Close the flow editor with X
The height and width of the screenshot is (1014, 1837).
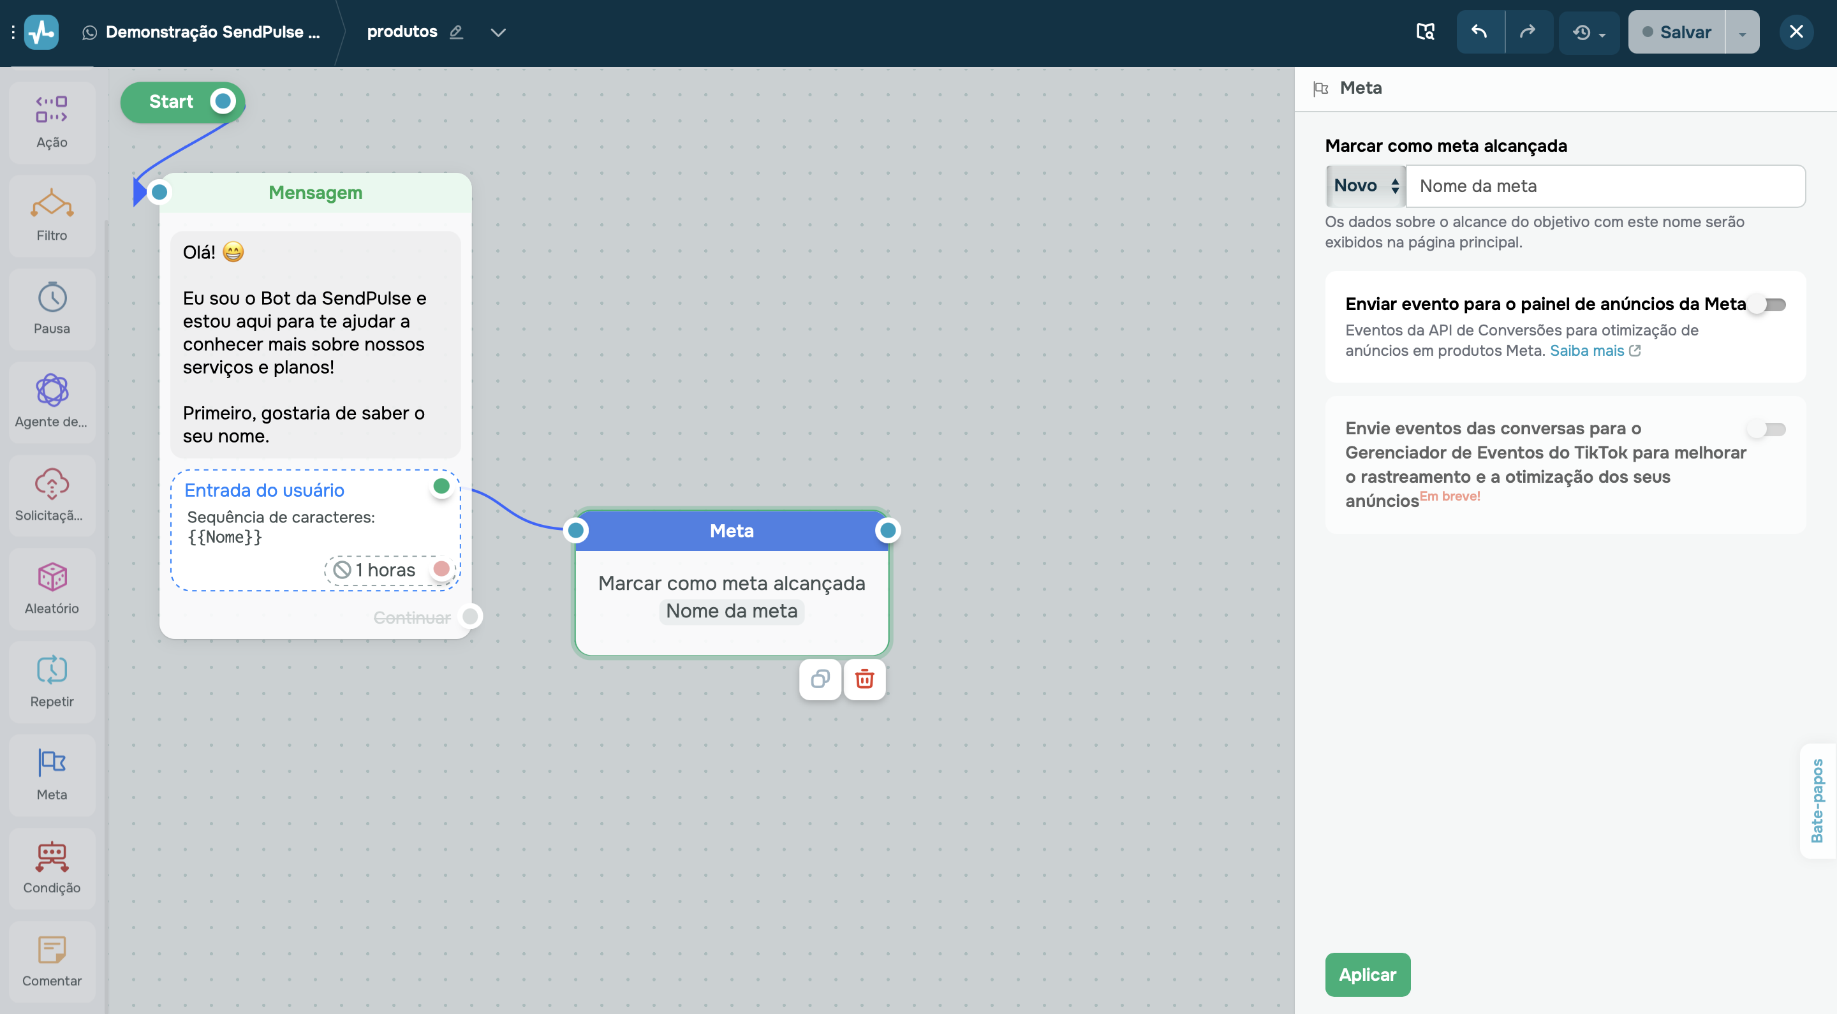1796,32
